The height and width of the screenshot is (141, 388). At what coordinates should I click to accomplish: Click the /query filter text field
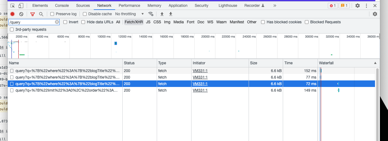click(32, 22)
